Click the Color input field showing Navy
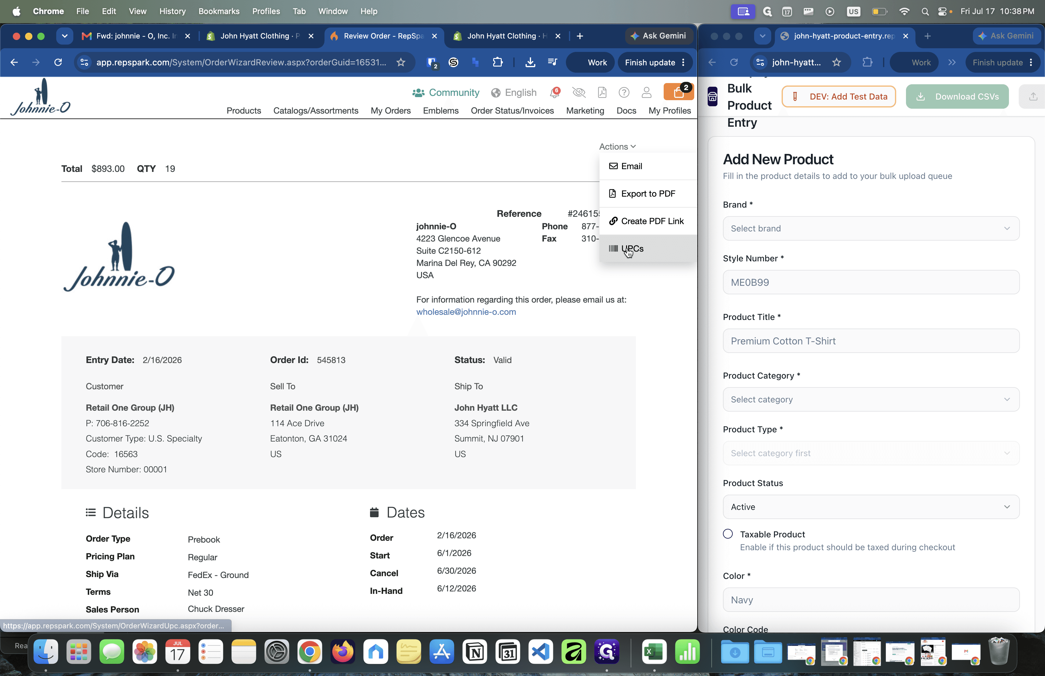 (x=871, y=600)
